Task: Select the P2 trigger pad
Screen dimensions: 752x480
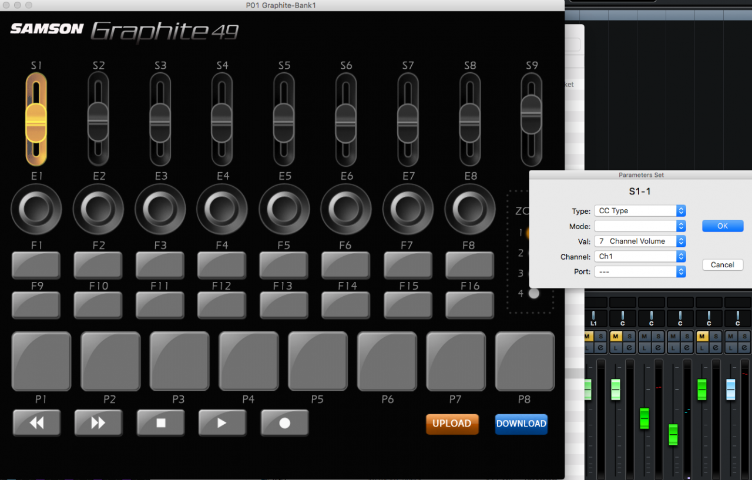Action: 110,361
